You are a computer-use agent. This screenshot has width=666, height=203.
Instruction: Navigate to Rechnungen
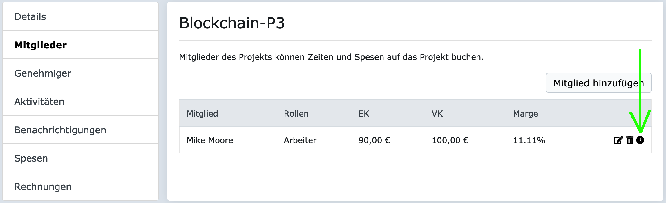tap(43, 187)
